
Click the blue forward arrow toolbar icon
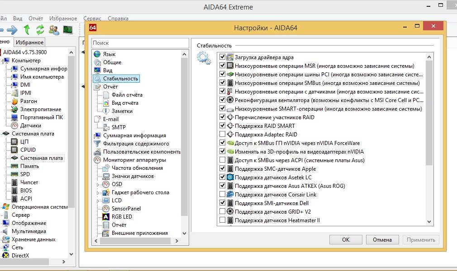click(12, 30)
